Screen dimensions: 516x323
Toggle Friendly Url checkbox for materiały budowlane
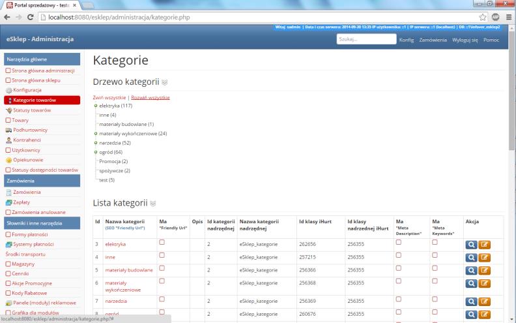pyautogui.click(x=162, y=268)
